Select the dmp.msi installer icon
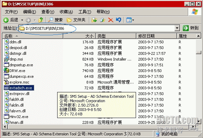The height and width of the screenshot is (138, 203). pos(6,59)
